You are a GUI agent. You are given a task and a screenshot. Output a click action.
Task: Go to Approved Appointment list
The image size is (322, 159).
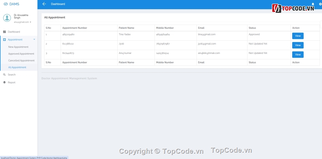coord(21,54)
